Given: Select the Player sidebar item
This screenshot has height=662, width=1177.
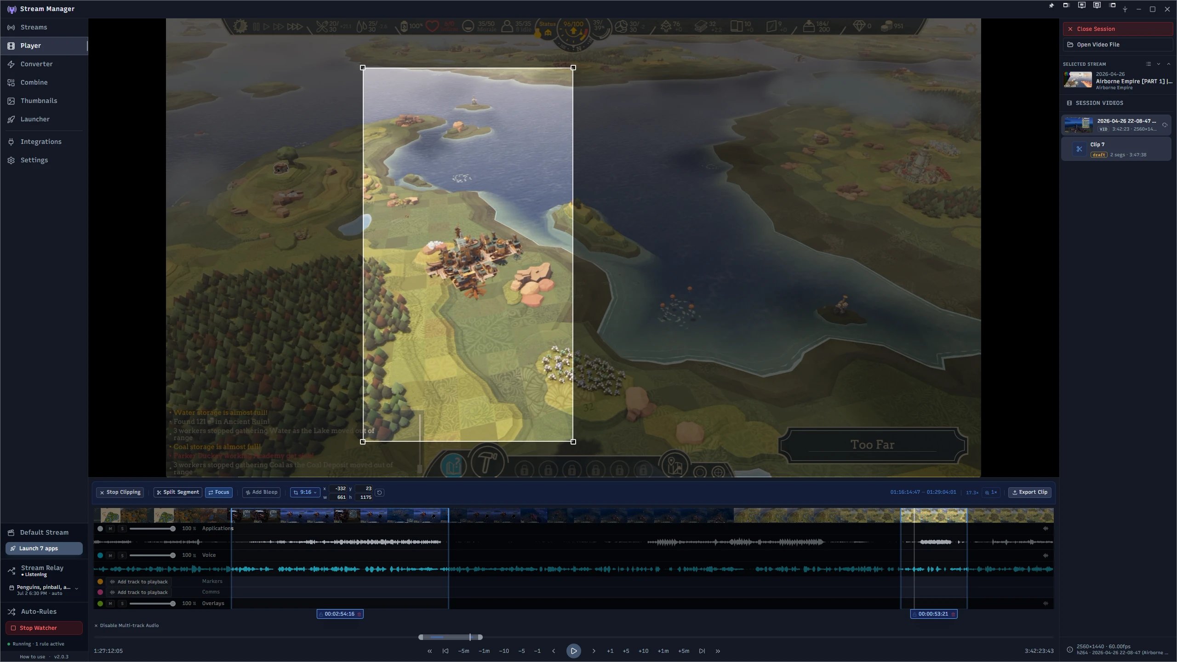Looking at the screenshot, I should (44, 46).
